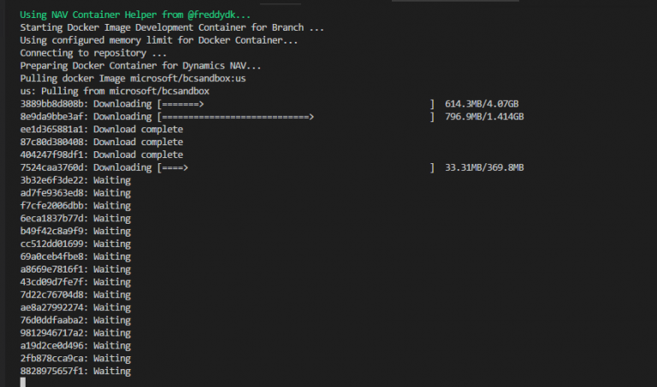Click the 'Starting Docker Image Development Container' line
Image resolution: width=657 pixels, height=387 pixels.
point(172,27)
